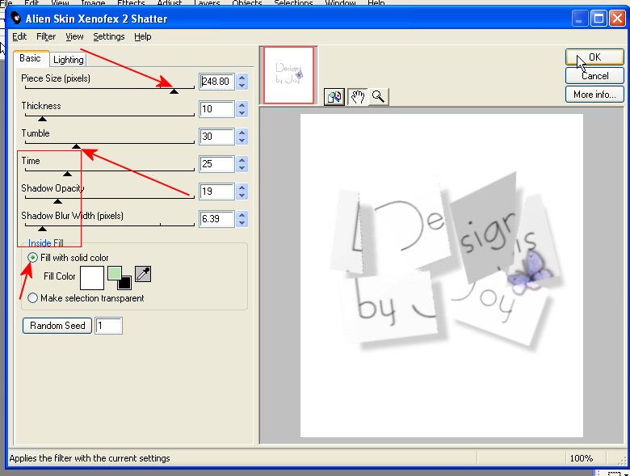Increase Thickness with up arrow
The width and height of the screenshot is (630, 476).
point(241,105)
